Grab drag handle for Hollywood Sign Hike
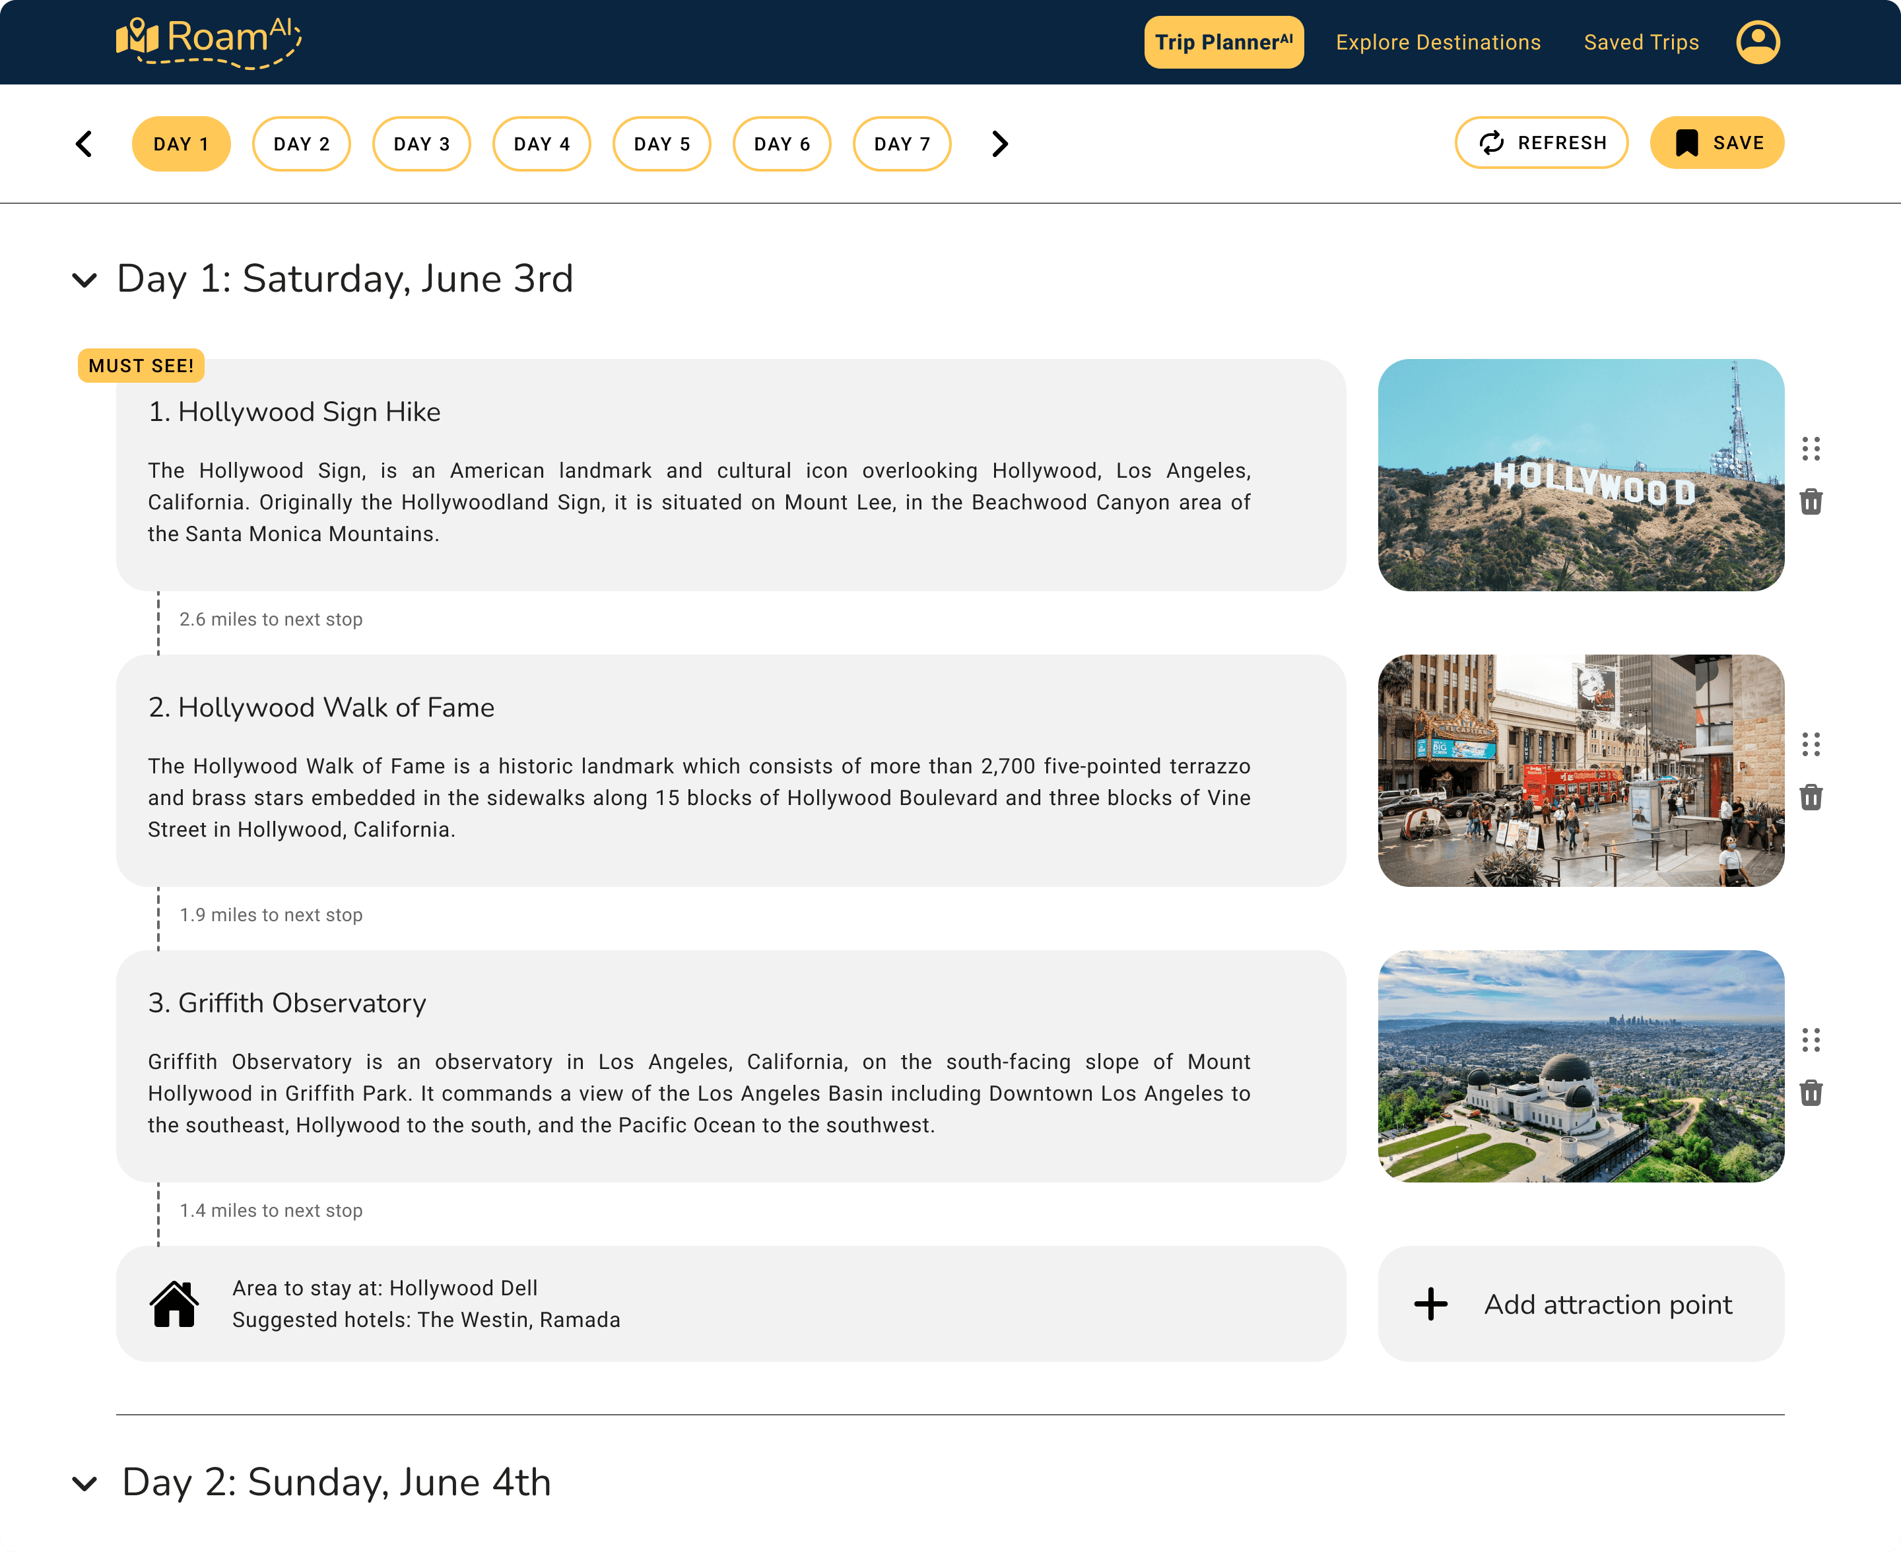1901x1552 pixels. [x=1811, y=449]
